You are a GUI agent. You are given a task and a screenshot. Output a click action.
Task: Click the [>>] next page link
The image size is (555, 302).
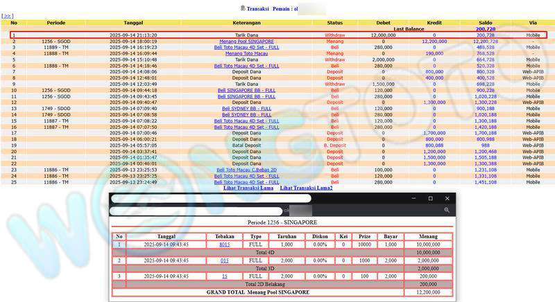pyautogui.click(x=8, y=15)
